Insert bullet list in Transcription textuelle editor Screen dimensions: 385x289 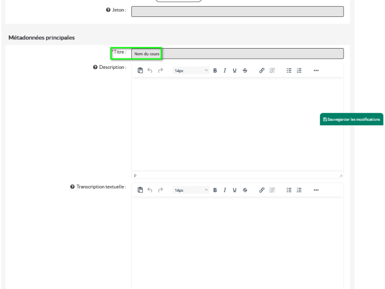pyautogui.click(x=289, y=190)
